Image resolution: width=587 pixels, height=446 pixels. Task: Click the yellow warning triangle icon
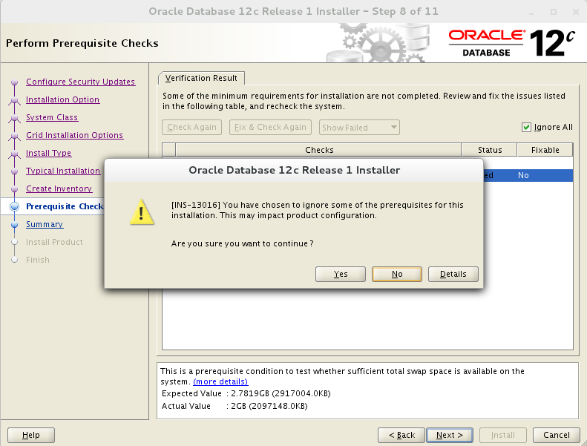(142, 212)
